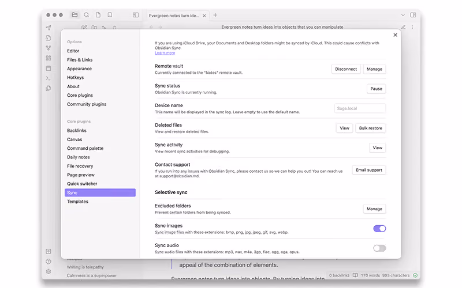Click the sync status checkmark icon
This screenshot has height=288, width=462.
(415, 275)
